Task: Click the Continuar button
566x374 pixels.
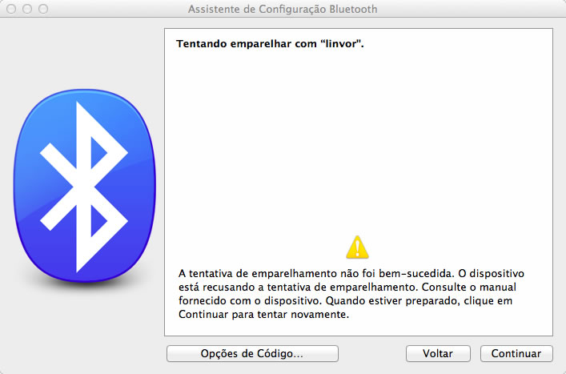Action: click(516, 353)
